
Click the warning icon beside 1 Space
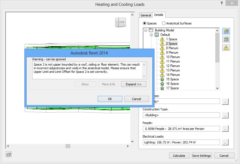click(162, 39)
